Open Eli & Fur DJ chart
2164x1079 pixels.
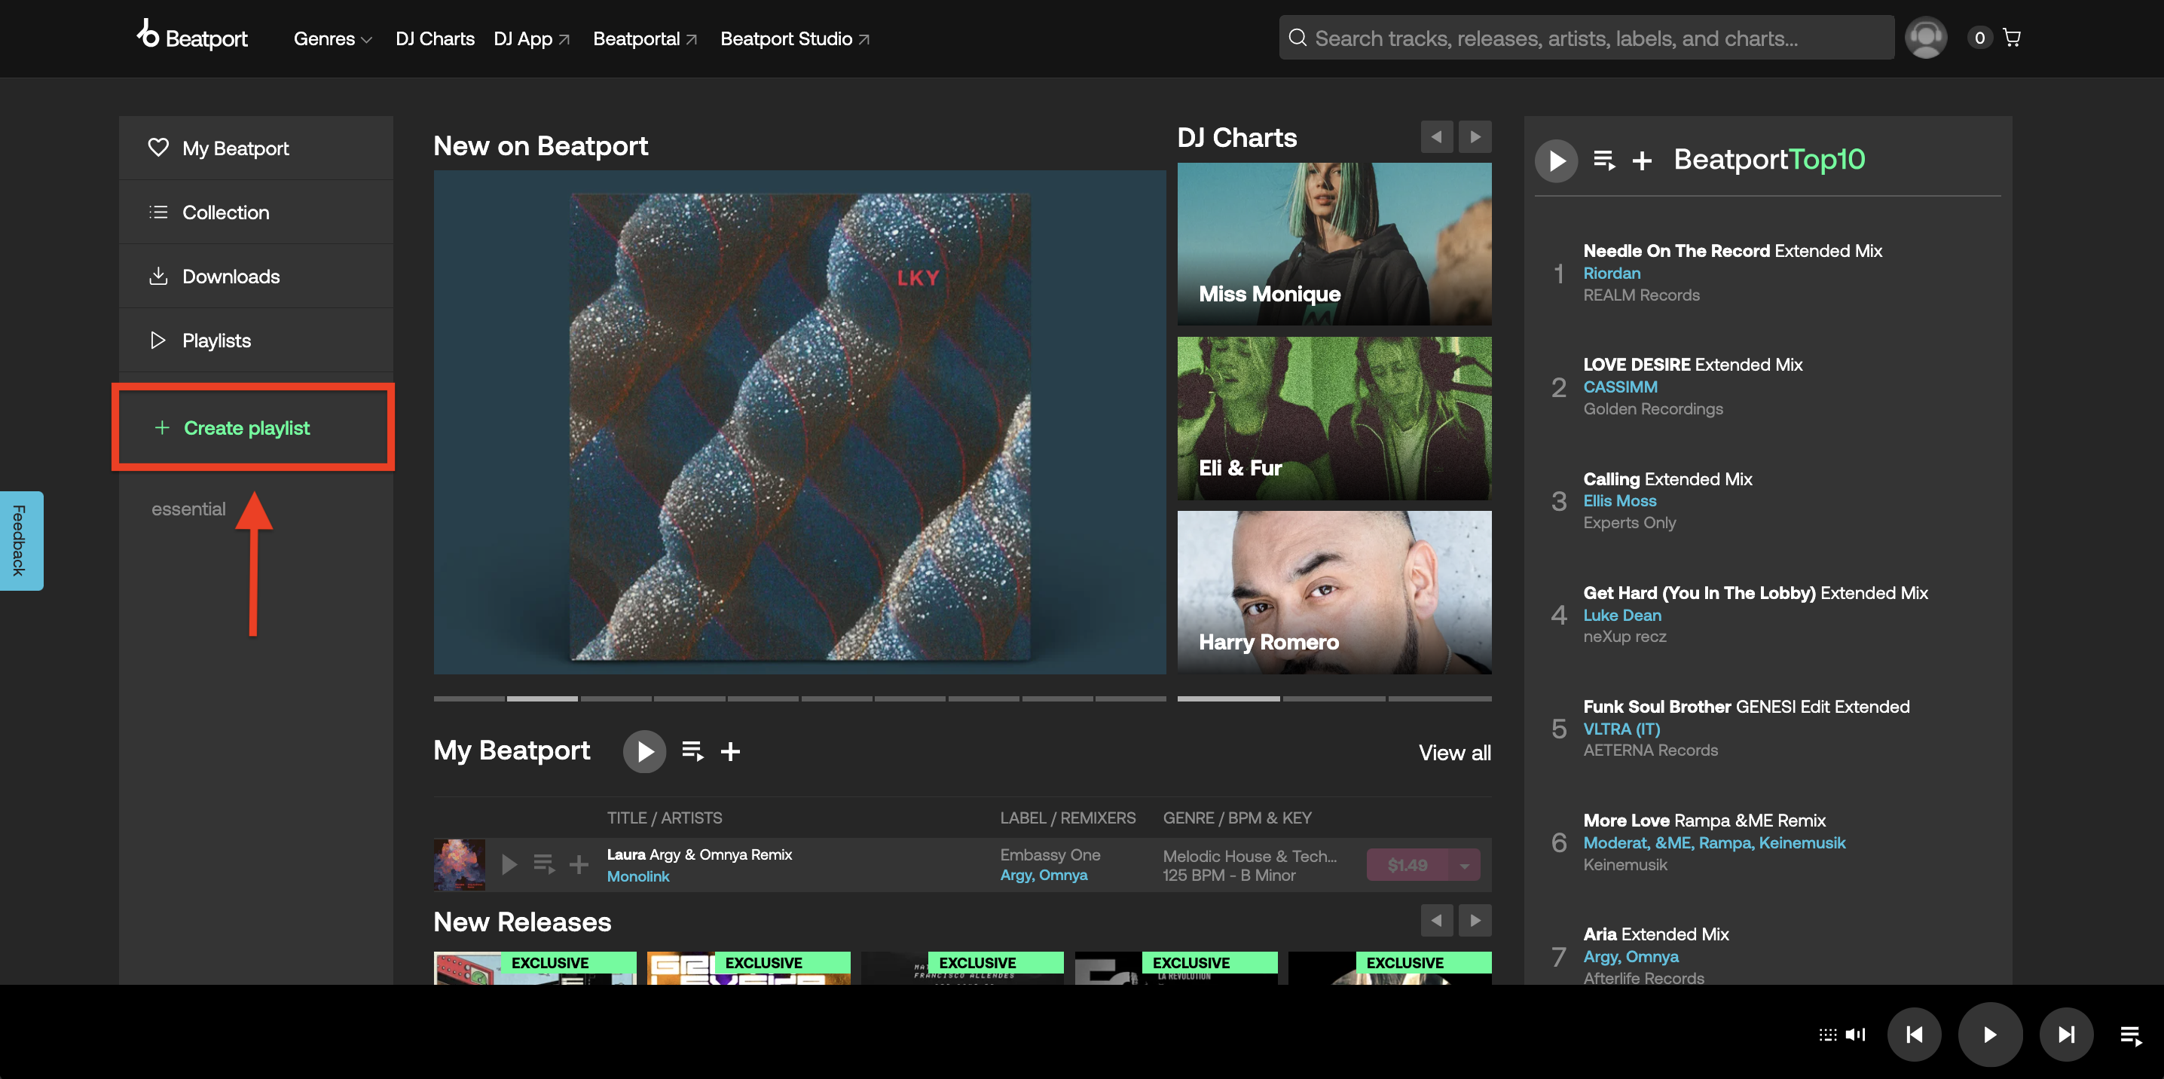(x=1334, y=417)
